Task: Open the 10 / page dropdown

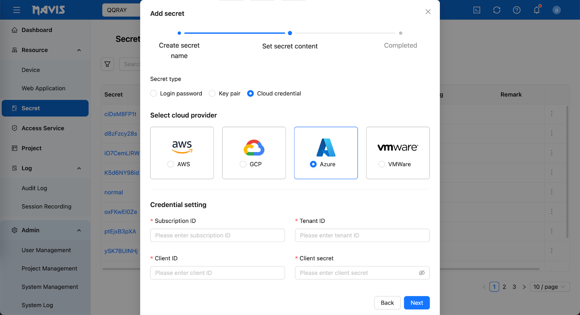Action: click(x=550, y=287)
